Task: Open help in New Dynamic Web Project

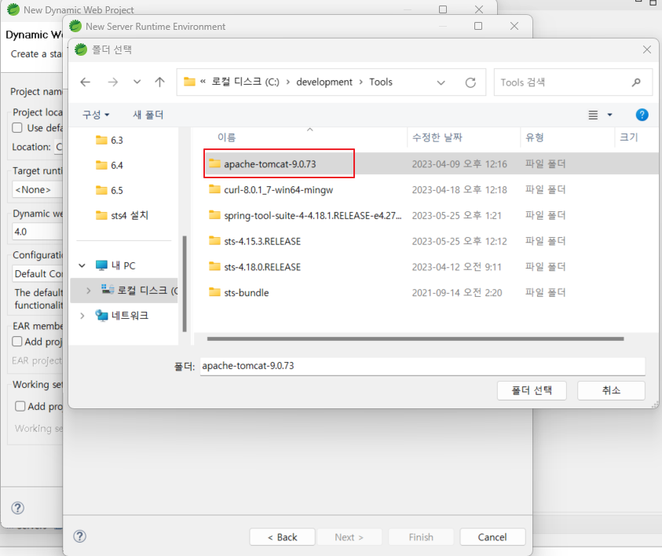Action: (17, 508)
